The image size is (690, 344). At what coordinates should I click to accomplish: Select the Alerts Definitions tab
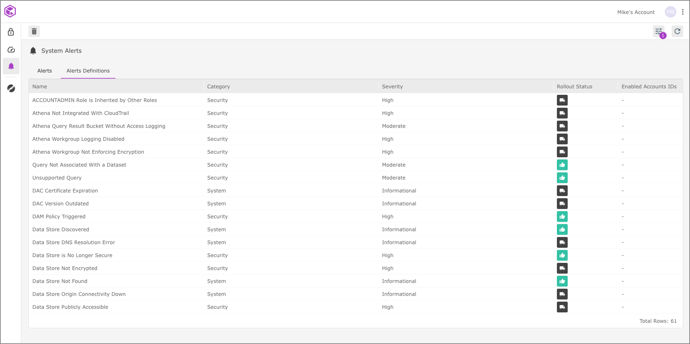88,71
